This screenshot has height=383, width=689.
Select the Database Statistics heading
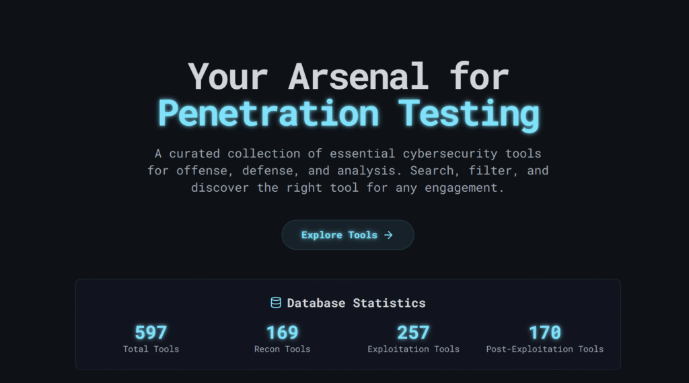click(x=356, y=303)
